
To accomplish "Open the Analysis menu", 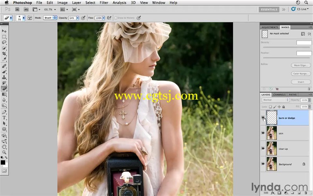I will click(x=119, y=3).
